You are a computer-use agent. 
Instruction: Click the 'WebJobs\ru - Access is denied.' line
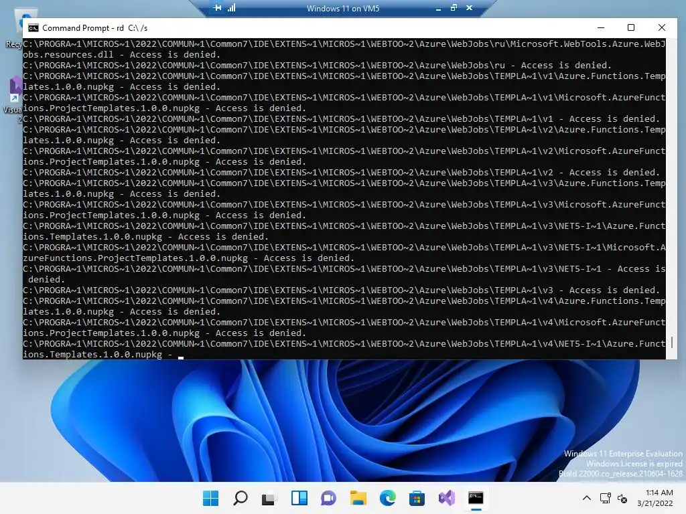click(318, 65)
